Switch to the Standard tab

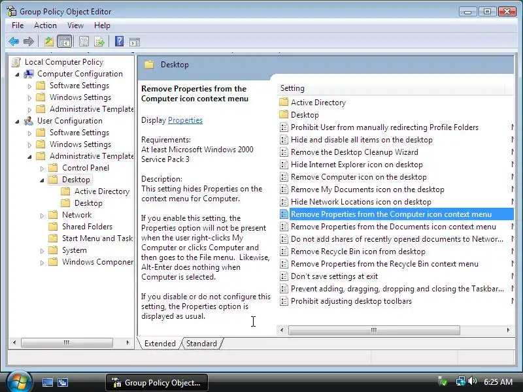[x=201, y=344]
